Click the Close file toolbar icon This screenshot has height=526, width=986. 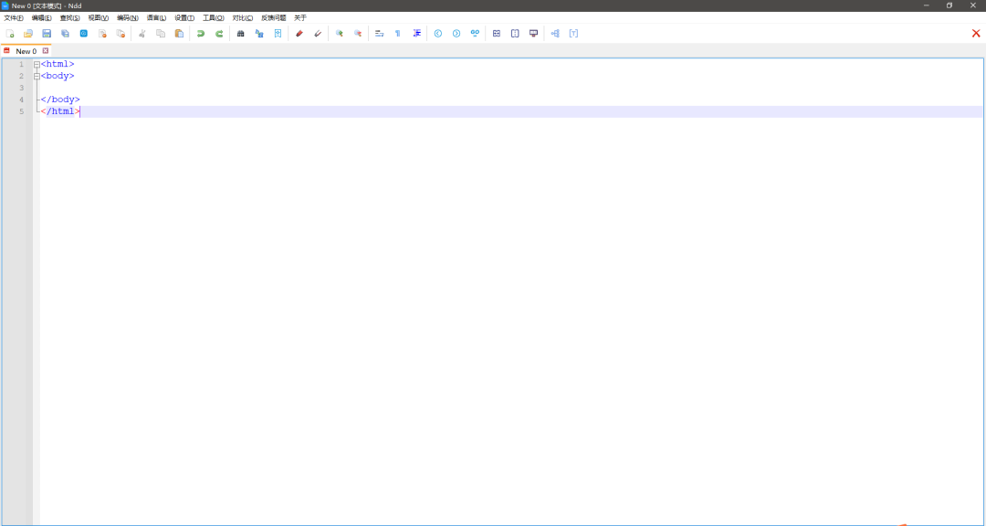coord(102,34)
